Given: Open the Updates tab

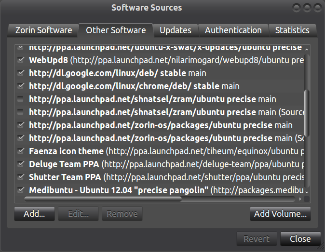Looking at the screenshot, I should (x=176, y=30).
